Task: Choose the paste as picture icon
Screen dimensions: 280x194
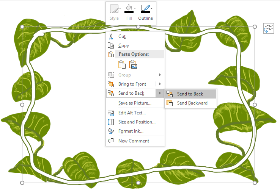Action: click(x=133, y=64)
